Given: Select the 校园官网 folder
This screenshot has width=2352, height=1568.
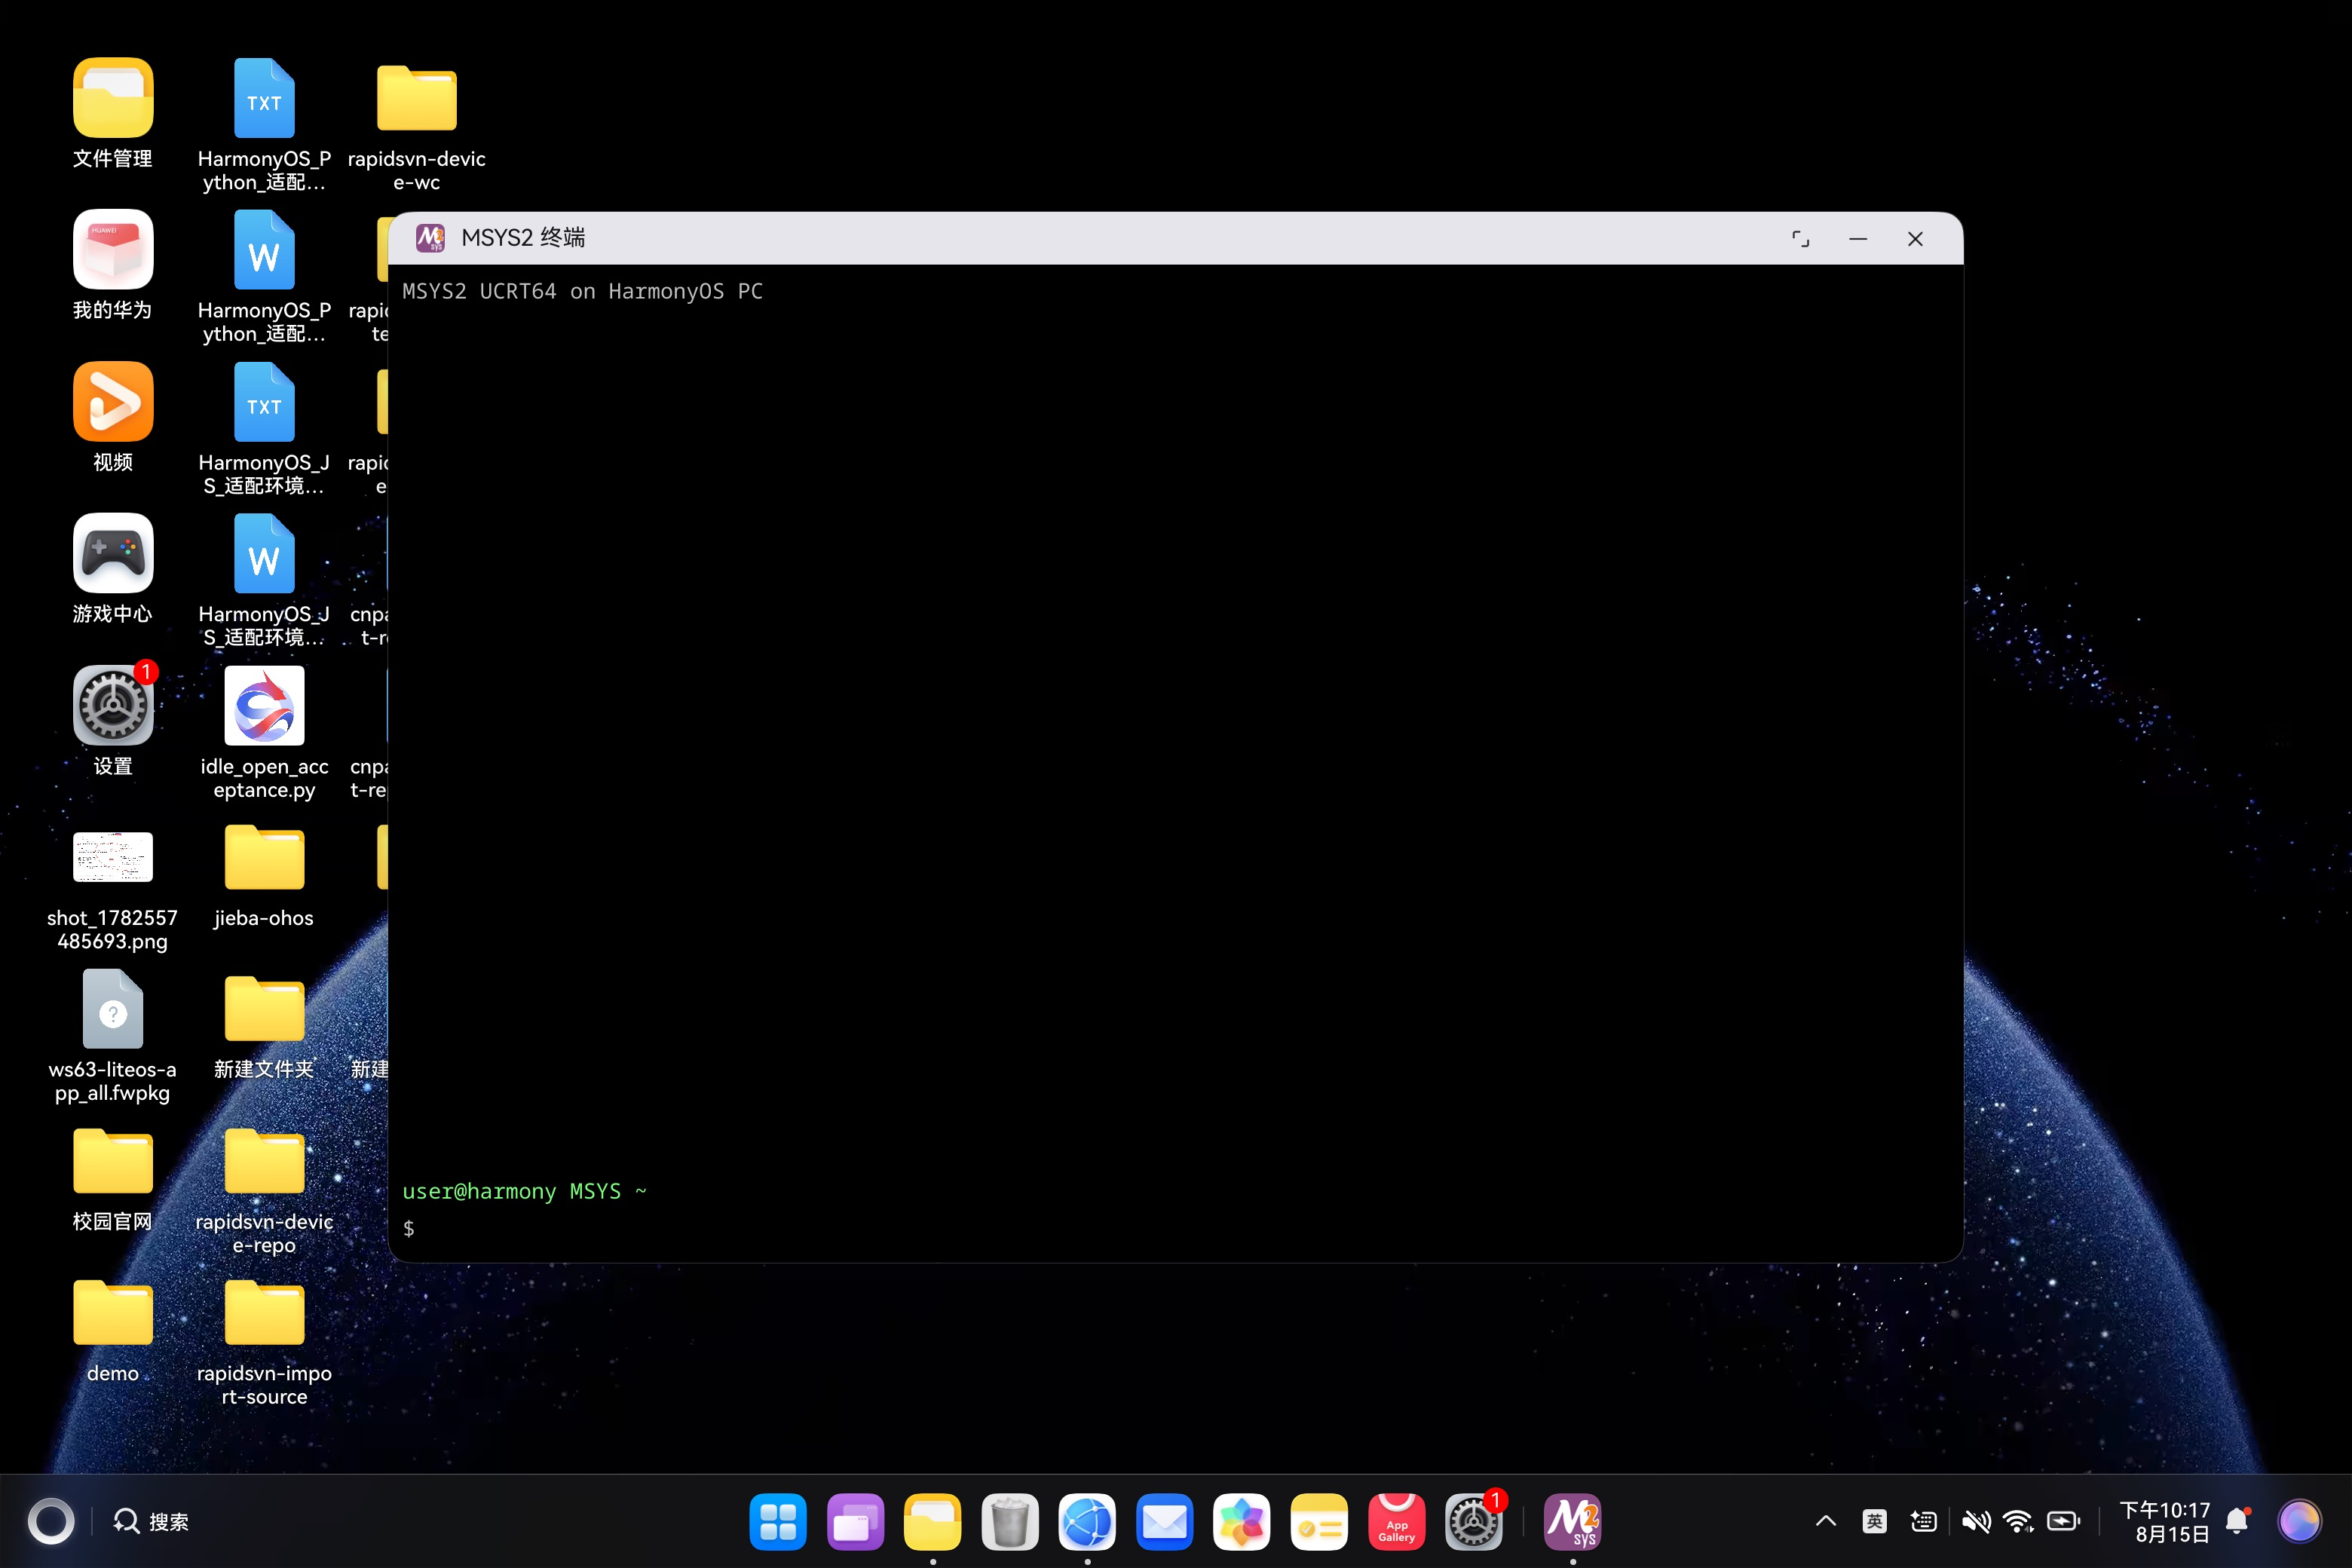Looking at the screenshot, I should pos(113,1161).
